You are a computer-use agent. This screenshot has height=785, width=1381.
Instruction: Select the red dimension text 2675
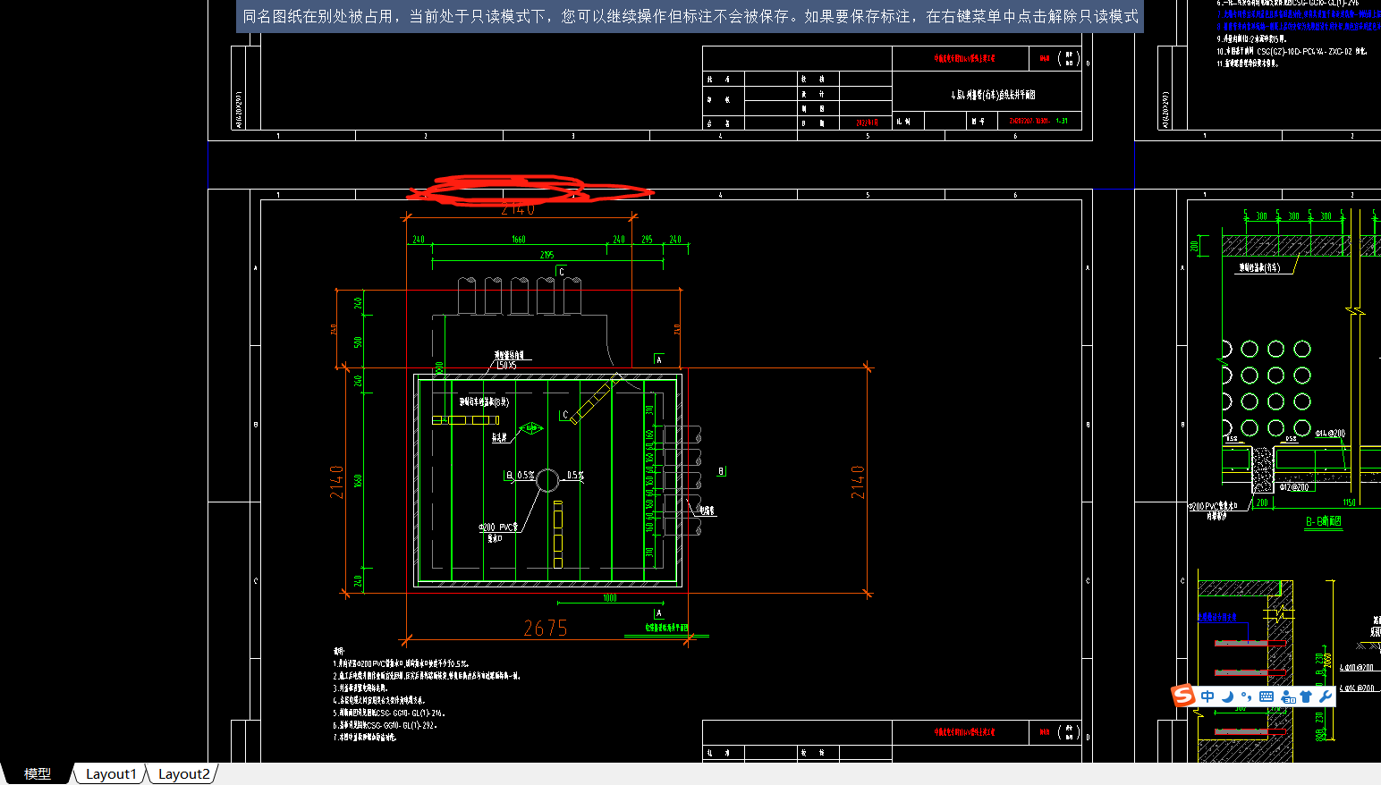pos(546,629)
